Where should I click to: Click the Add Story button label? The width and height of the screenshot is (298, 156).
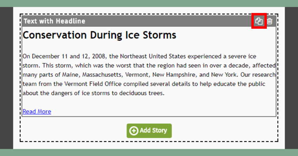tap(153, 130)
